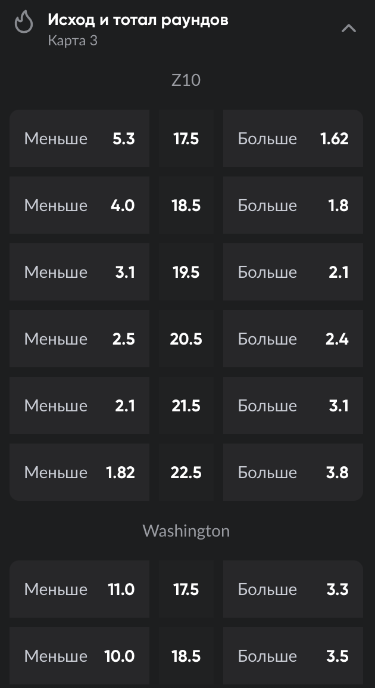
Task: Select Washington Меньше 17.5 at odds 11.0
Action: pos(79,590)
